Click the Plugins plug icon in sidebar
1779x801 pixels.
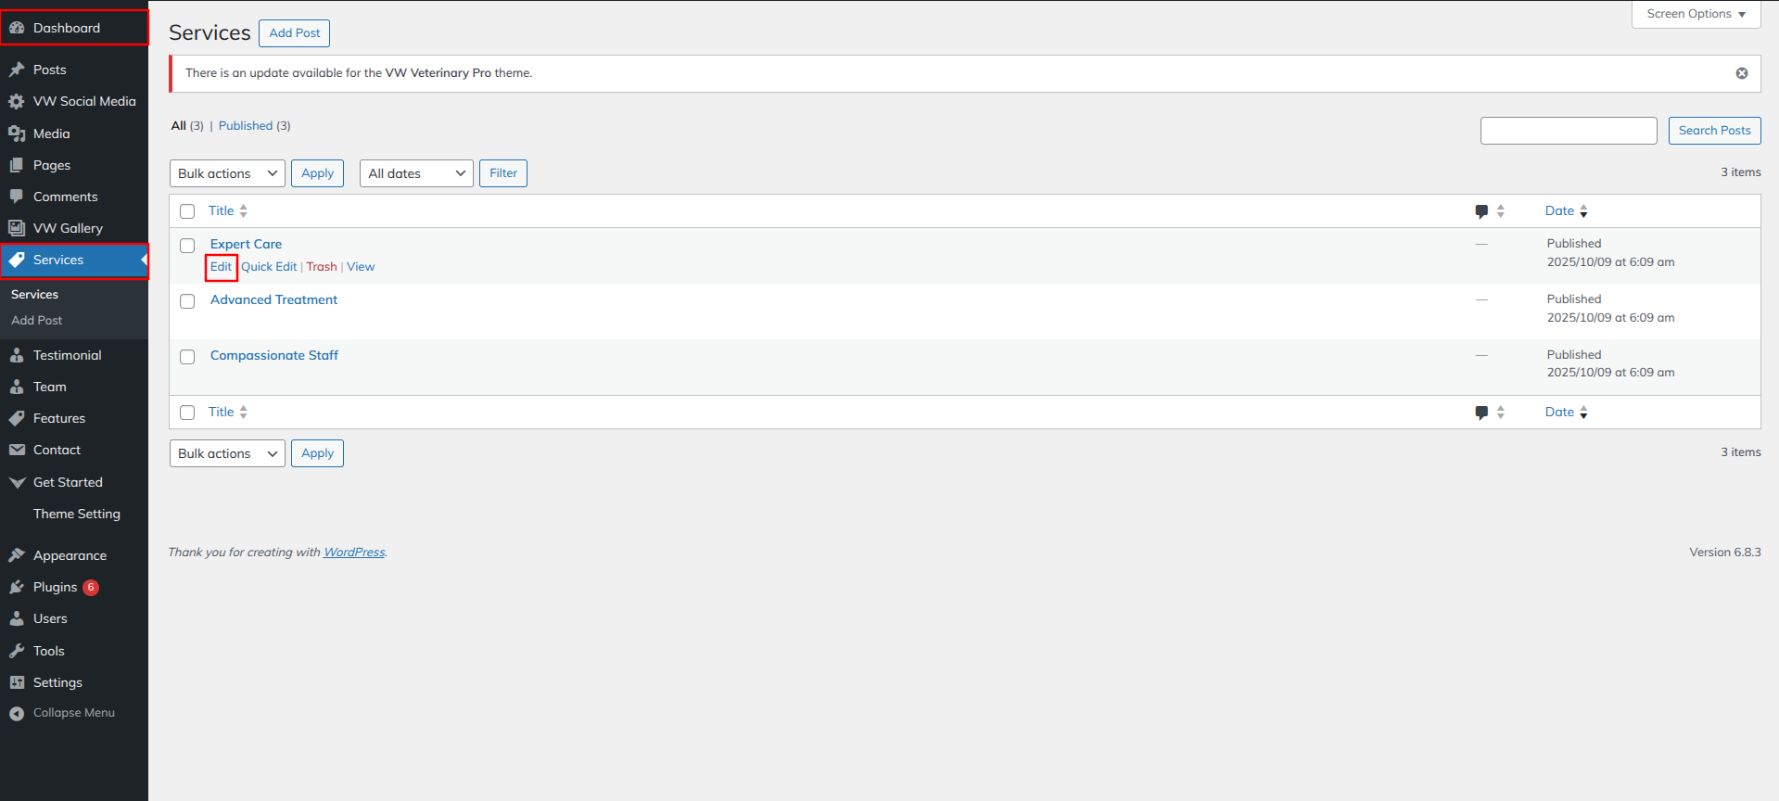(x=17, y=587)
